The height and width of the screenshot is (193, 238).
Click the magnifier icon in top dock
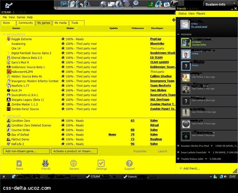coord(135,4)
